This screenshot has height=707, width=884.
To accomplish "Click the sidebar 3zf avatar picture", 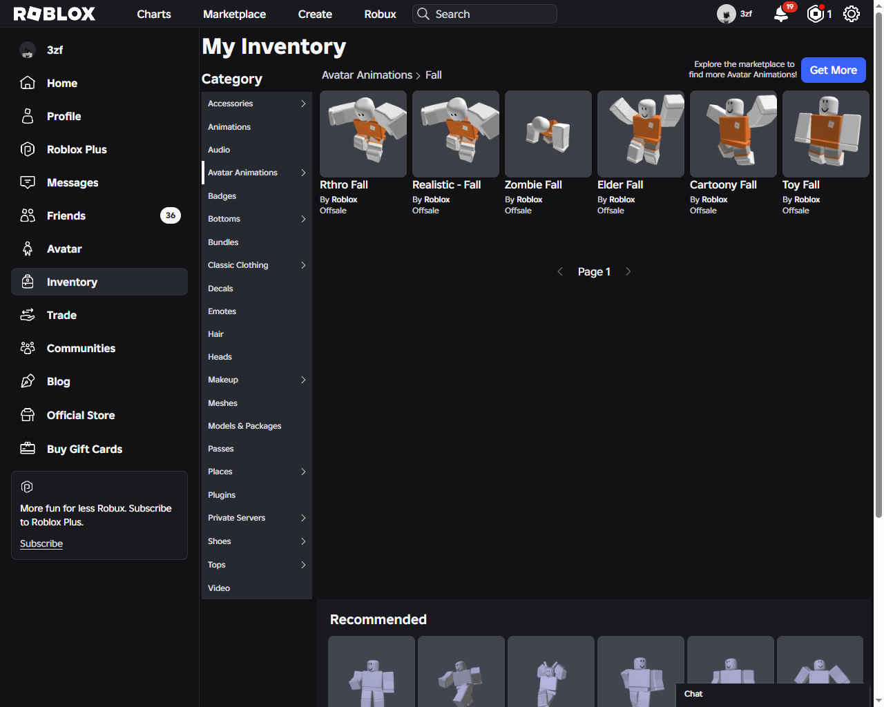I will (28, 50).
